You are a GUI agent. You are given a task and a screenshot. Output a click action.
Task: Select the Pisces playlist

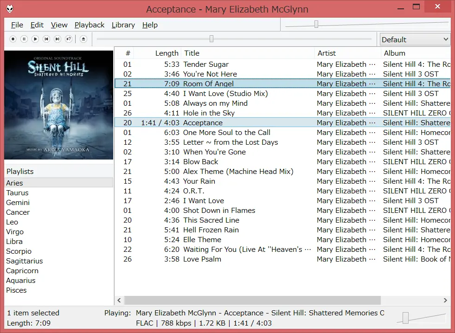pyautogui.click(x=59, y=290)
